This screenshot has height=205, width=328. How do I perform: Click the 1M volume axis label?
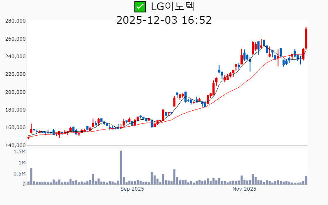pos(21,163)
